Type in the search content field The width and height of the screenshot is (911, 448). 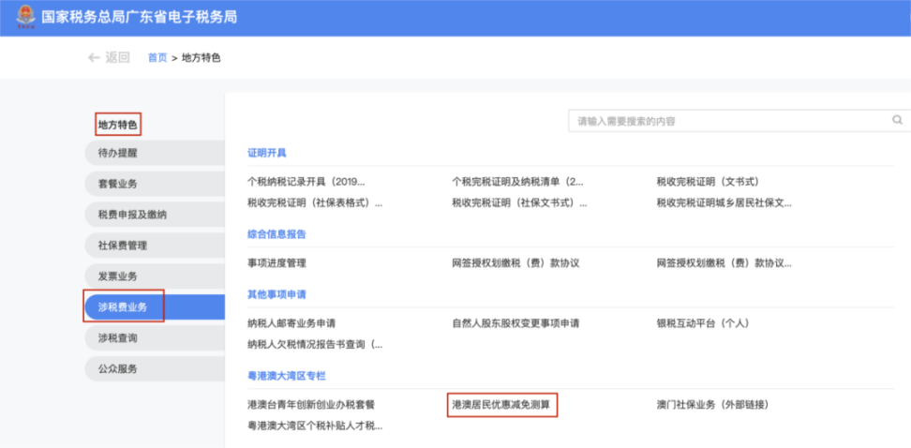pos(731,121)
